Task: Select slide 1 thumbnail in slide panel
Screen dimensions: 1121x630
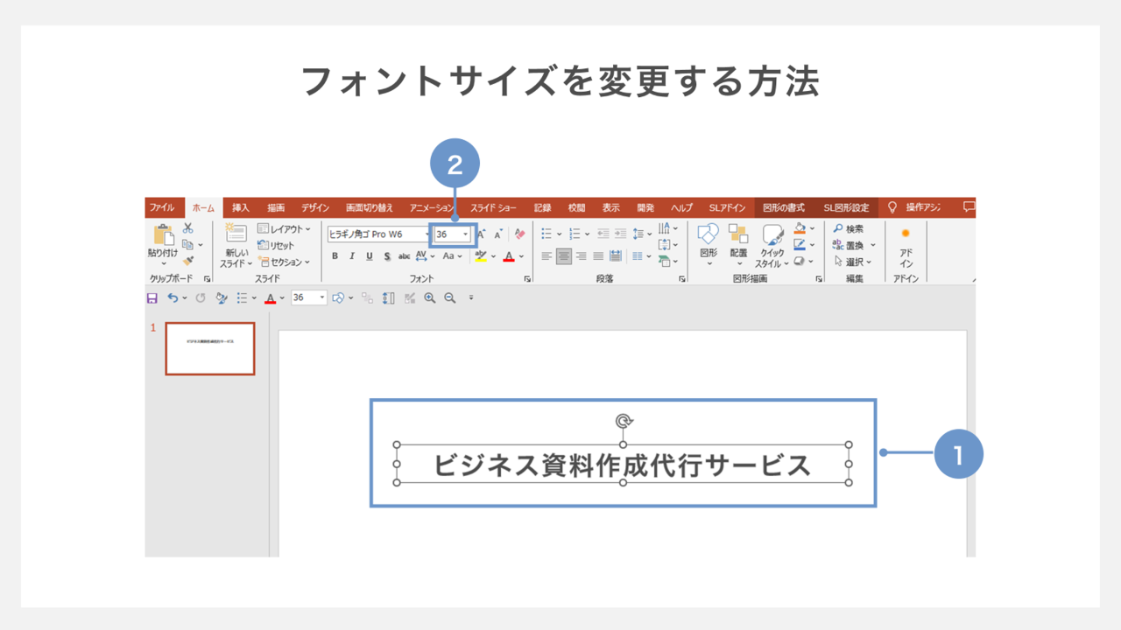Action: (x=210, y=348)
